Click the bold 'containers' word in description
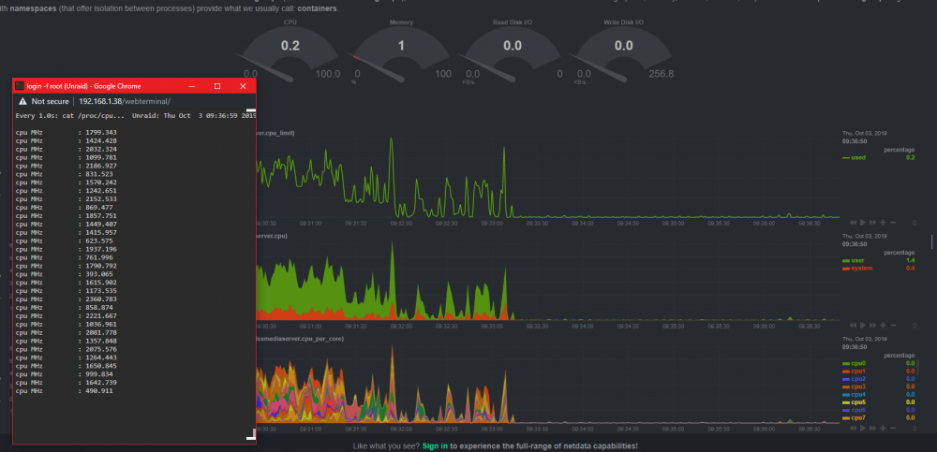This screenshot has height=452, width=937. click(318, 9)
